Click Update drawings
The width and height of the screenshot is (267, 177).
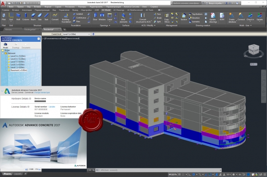pos(213,18)
